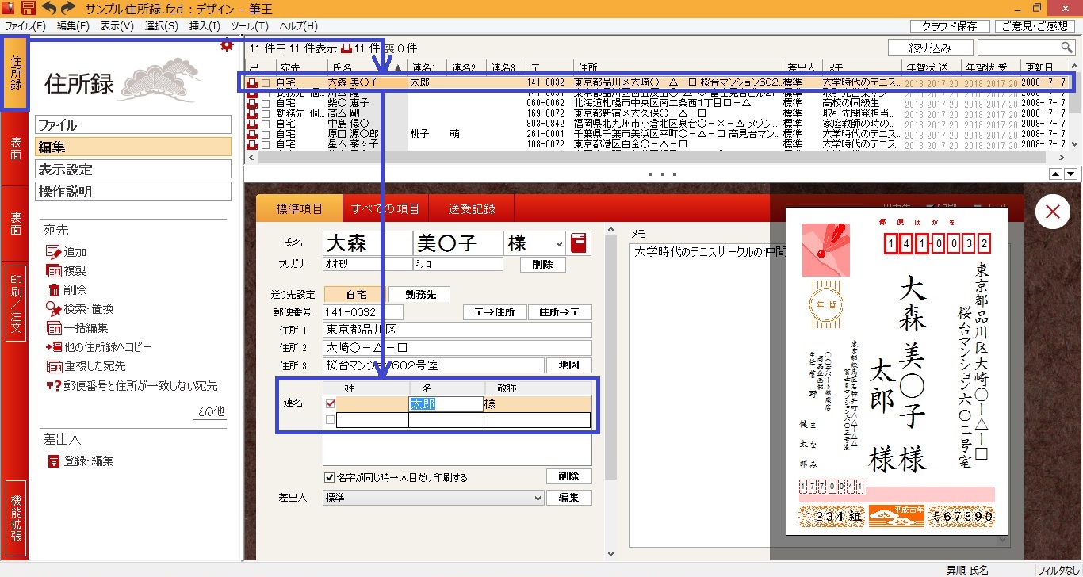Click the search magnifier icon in the filter box
This screenshot has height=577, width=1083.
(1069, 48)
